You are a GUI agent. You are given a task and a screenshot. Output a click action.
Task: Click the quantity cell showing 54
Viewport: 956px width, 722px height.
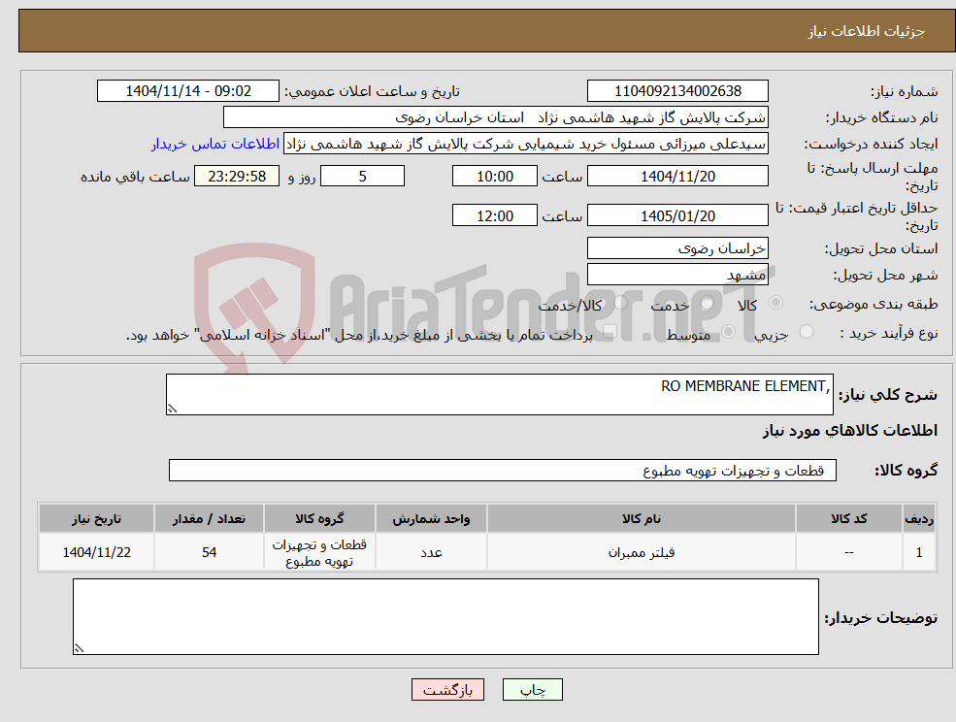tap(209, 552)
